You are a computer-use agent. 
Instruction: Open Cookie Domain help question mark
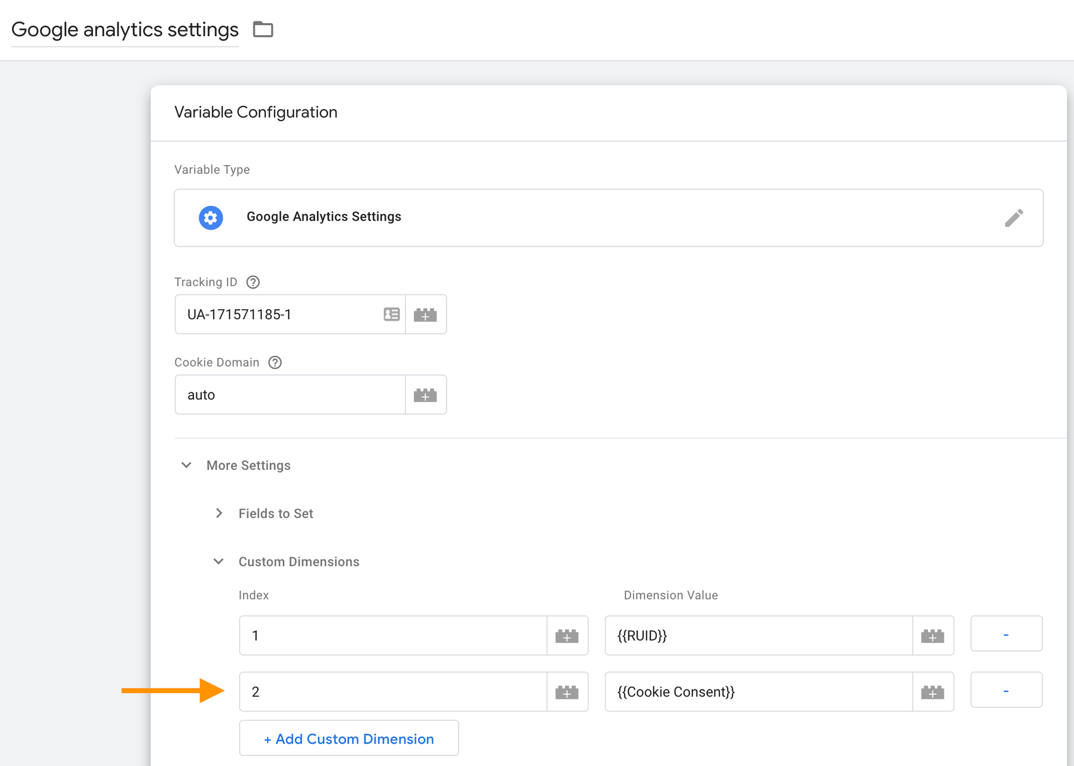coord(275,363)
